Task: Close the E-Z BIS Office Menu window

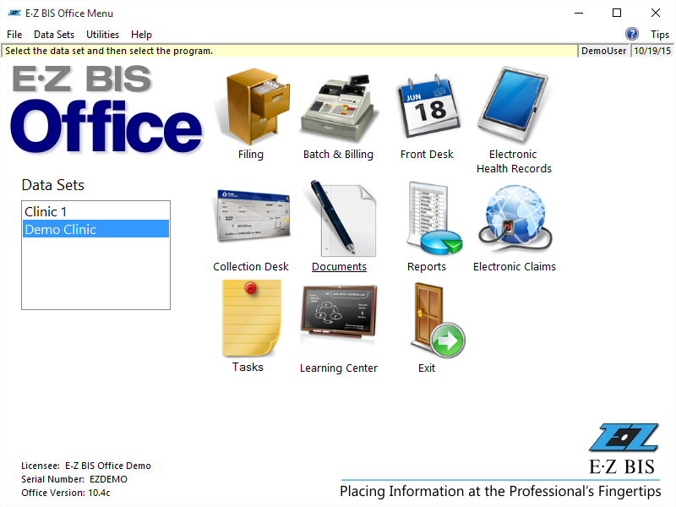Action: (656, 13)
